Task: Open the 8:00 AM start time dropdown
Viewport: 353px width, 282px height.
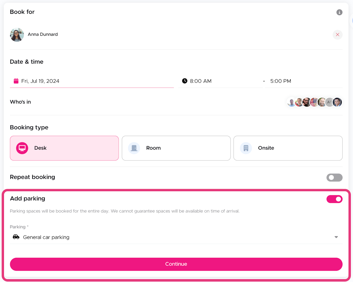Action: 221,81
